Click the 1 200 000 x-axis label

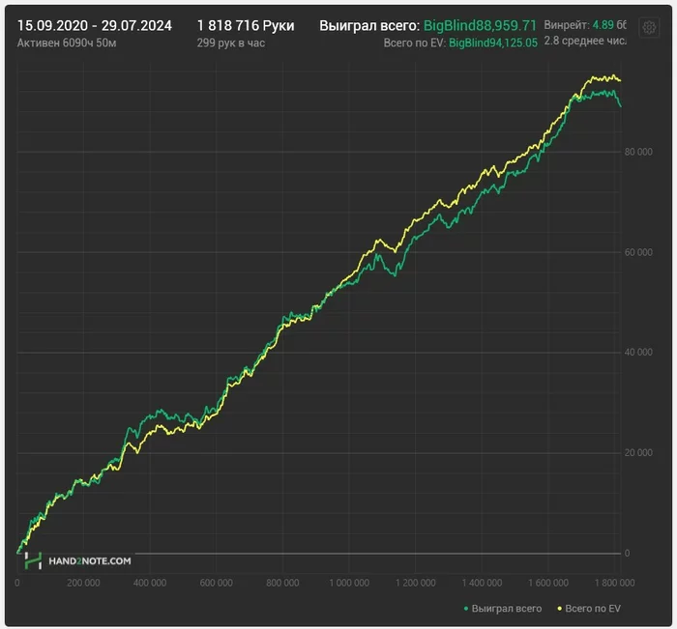415,583
